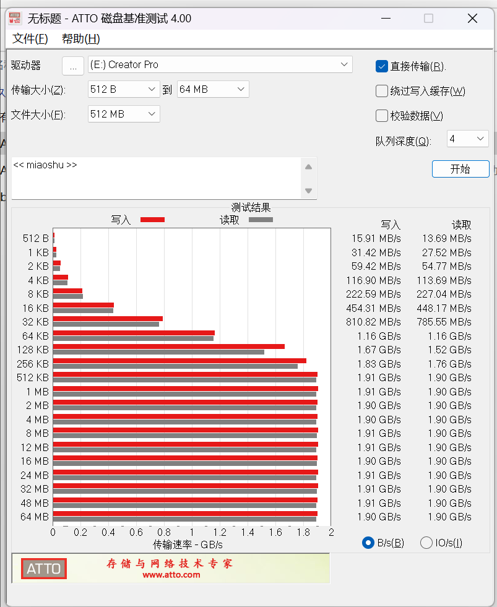Click the 1.67 GB/s write value

coord(379,350)
